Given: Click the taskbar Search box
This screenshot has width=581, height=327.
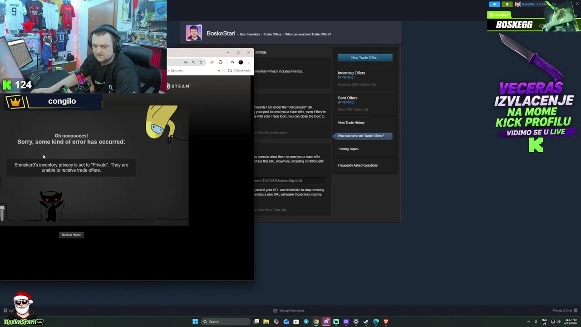Looking at the screenshot, I should pos(226,322).
